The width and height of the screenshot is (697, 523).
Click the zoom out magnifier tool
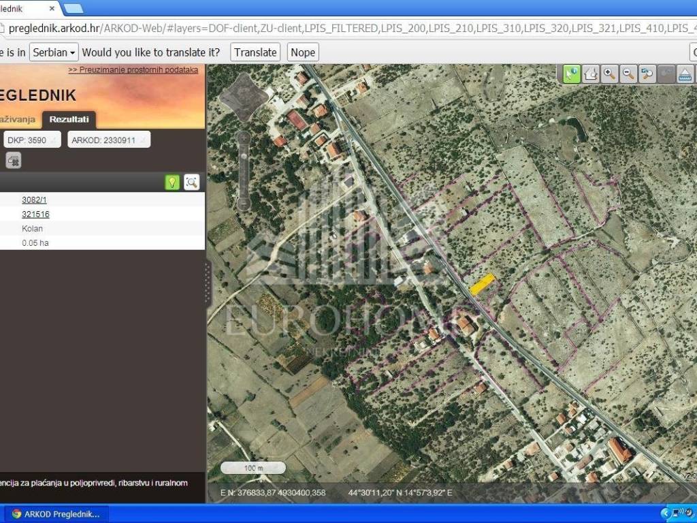629,74
